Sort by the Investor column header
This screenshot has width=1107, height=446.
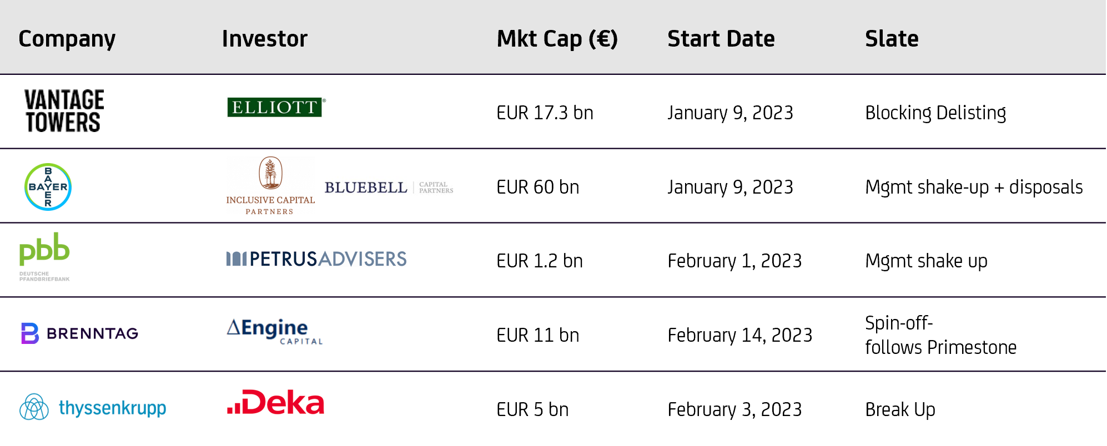[x=264, y=39]
